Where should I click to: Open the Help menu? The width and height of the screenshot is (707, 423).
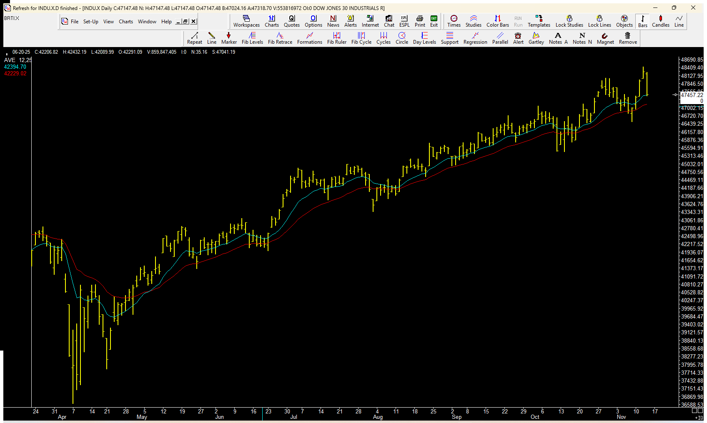click(x=166, y=22)
